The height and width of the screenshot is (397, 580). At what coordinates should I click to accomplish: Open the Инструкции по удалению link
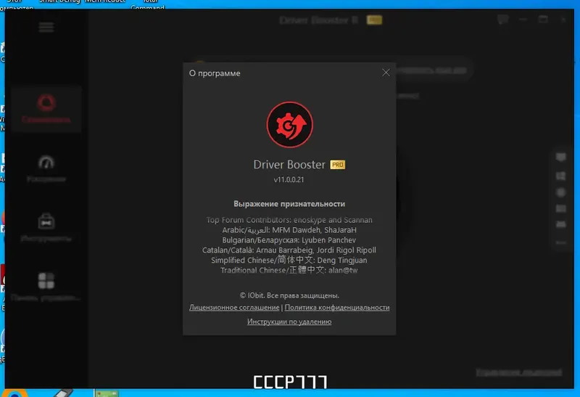tap(289, 322)
